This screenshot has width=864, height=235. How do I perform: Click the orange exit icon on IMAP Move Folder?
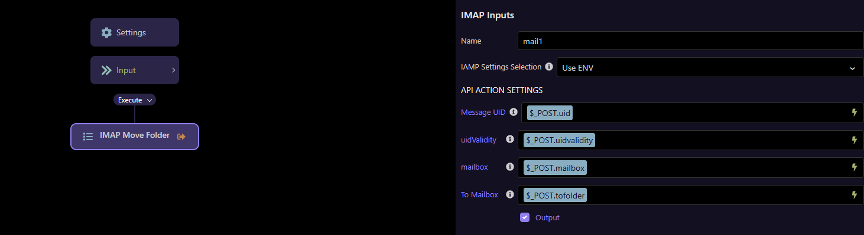click(181, 136)
